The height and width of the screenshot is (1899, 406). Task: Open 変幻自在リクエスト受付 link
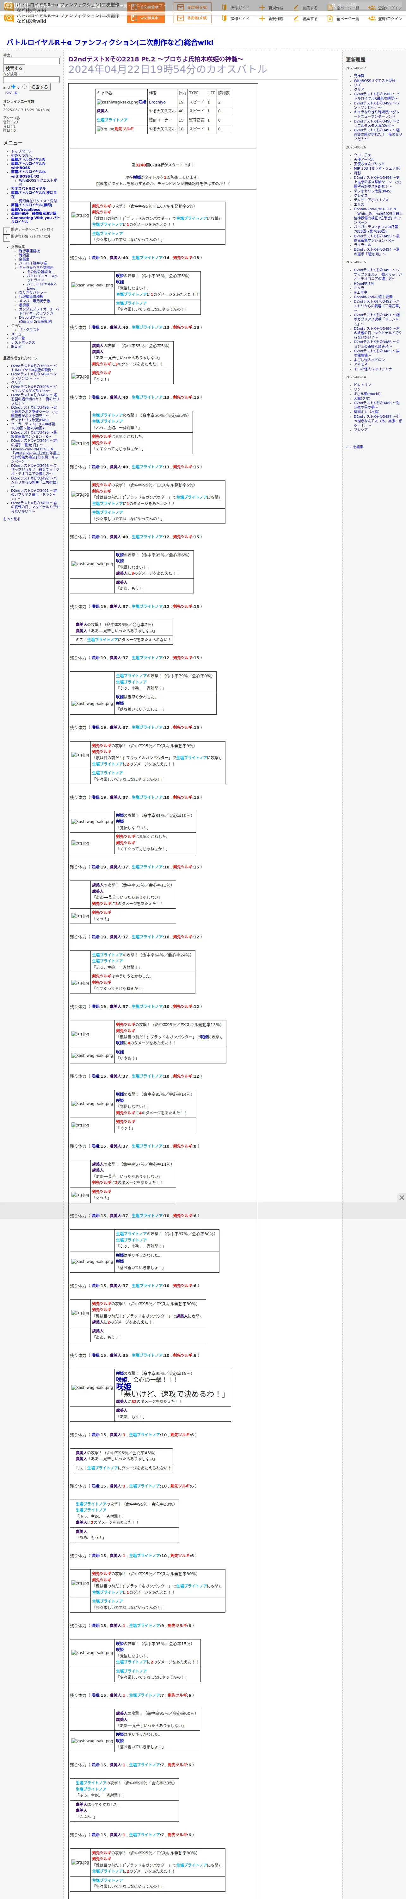tap(38, 201)
